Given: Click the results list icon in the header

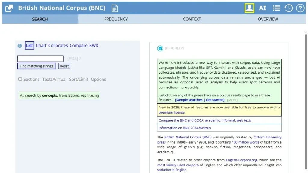Looking at the screenshot, I should (276, 8).
